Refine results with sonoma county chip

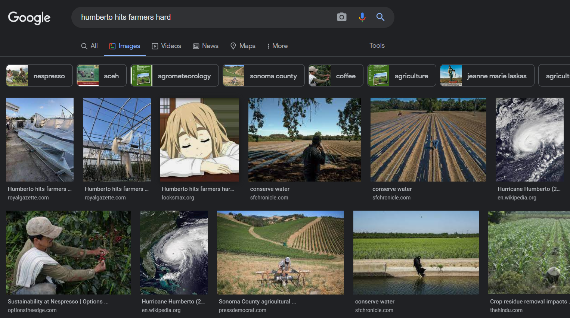[x=263, y=76]
